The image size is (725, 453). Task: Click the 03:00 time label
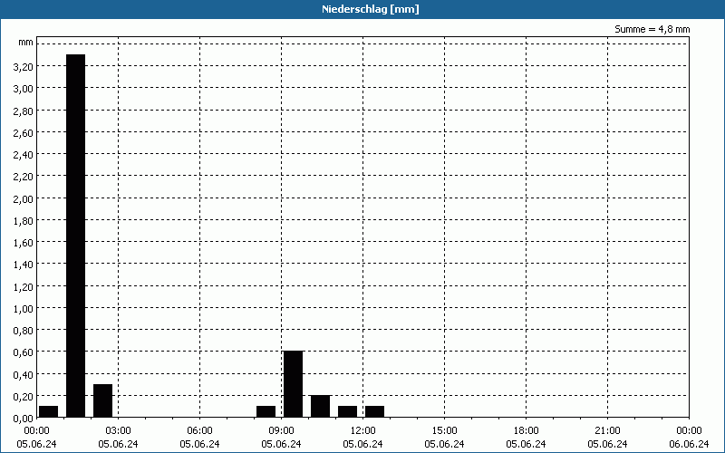tap(119, 431)
